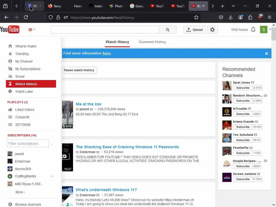Open CraftingMantis subscription channel

(25, 176)
